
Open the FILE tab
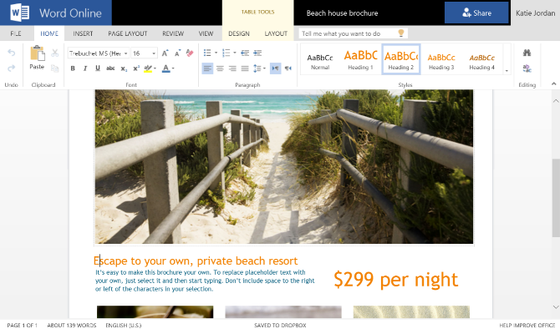click(x=16, y=33)
